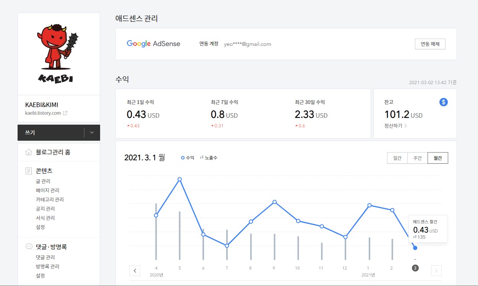Click the 최근 1일 수익 value 0.43

(136, 114)
